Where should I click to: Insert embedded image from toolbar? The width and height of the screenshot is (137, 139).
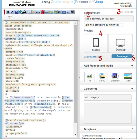(x=29, y=12)
